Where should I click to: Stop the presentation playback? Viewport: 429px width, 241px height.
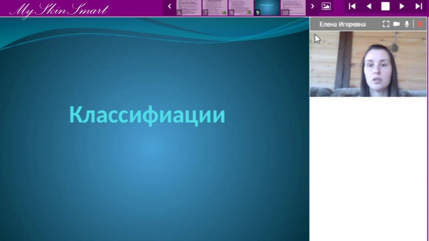click(385, 6)
